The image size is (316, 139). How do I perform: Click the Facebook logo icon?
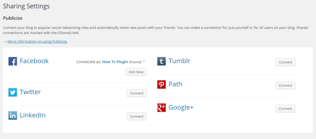click(13, 61)
